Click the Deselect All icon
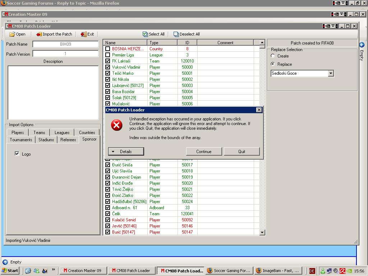The height and width of the screenshot is (276, 368). point(176,34)
